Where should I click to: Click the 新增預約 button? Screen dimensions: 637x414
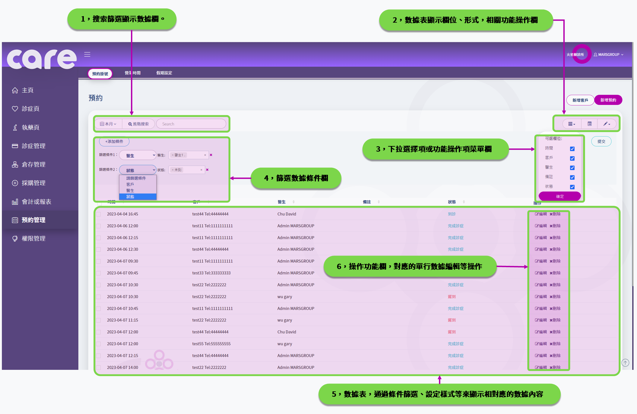[608, 100]
